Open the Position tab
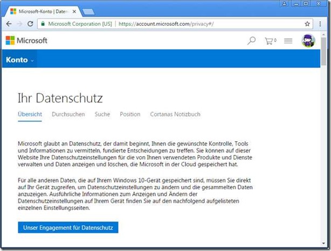Image resolution: width=331 pixels, height=251 pixels. (x=130, y=114)
